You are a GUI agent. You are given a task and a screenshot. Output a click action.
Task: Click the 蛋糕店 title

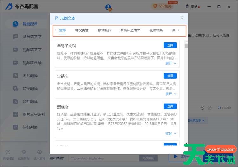(63, 107)
